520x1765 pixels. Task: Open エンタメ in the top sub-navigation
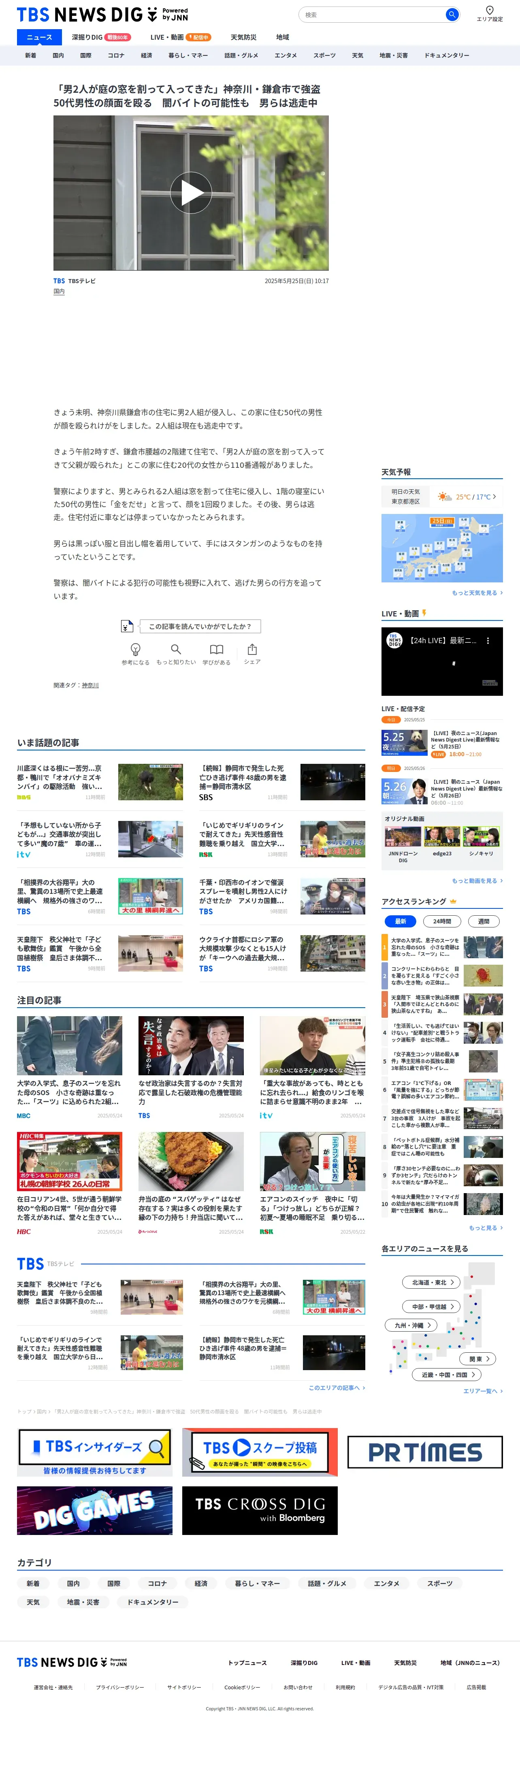(x=286, y=55)
